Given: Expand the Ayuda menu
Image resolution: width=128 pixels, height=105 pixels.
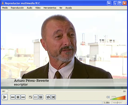Looking at the screenshot, I should tap(69, 8).
